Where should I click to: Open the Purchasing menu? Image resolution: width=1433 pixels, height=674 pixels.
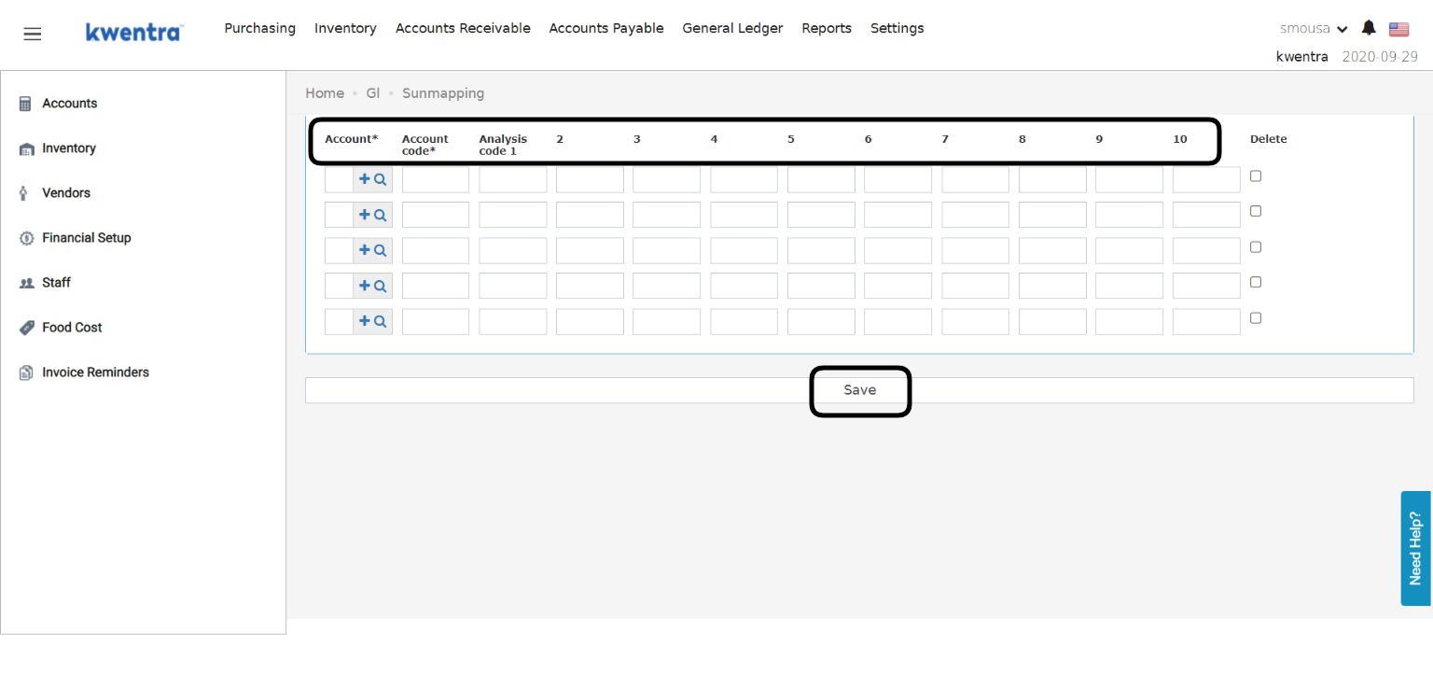pyautogui.click(x=259, y=28)
